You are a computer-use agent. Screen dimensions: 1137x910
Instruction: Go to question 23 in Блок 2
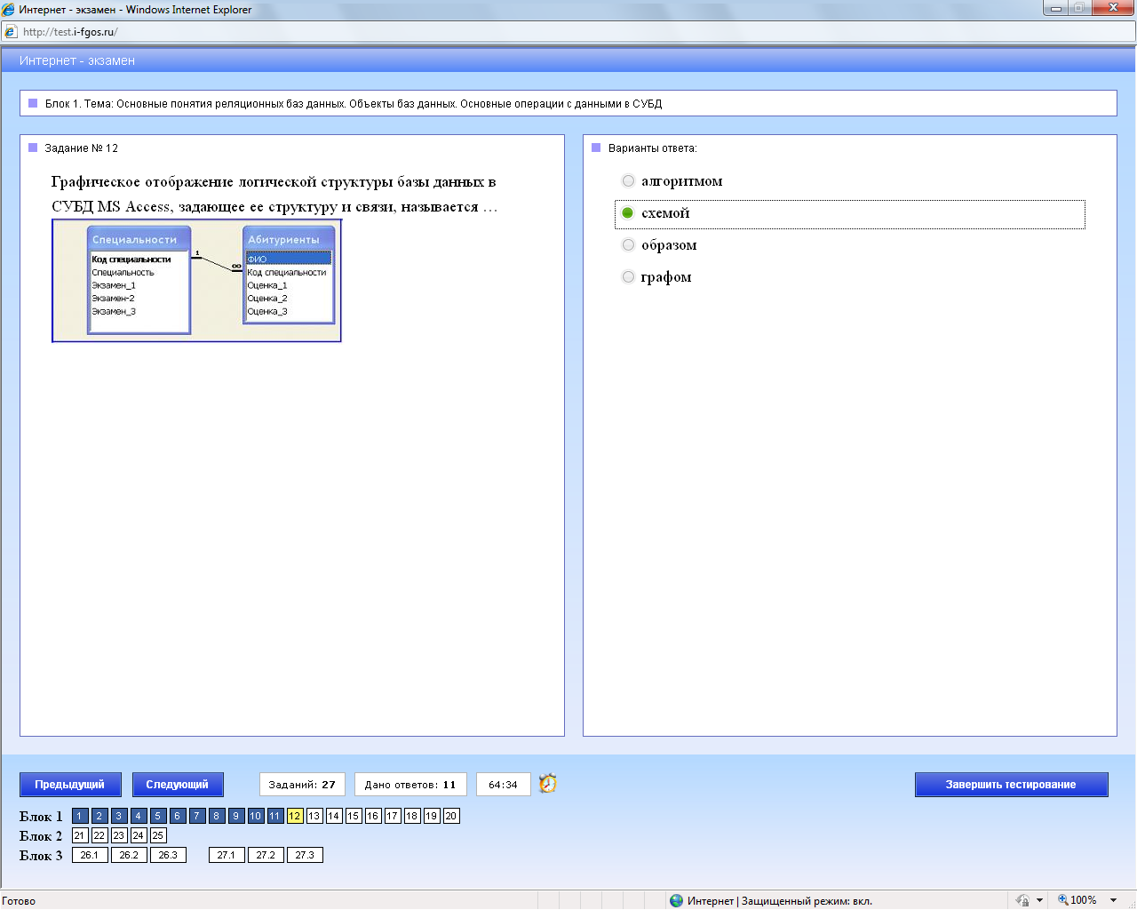click(x=119, y=835)
